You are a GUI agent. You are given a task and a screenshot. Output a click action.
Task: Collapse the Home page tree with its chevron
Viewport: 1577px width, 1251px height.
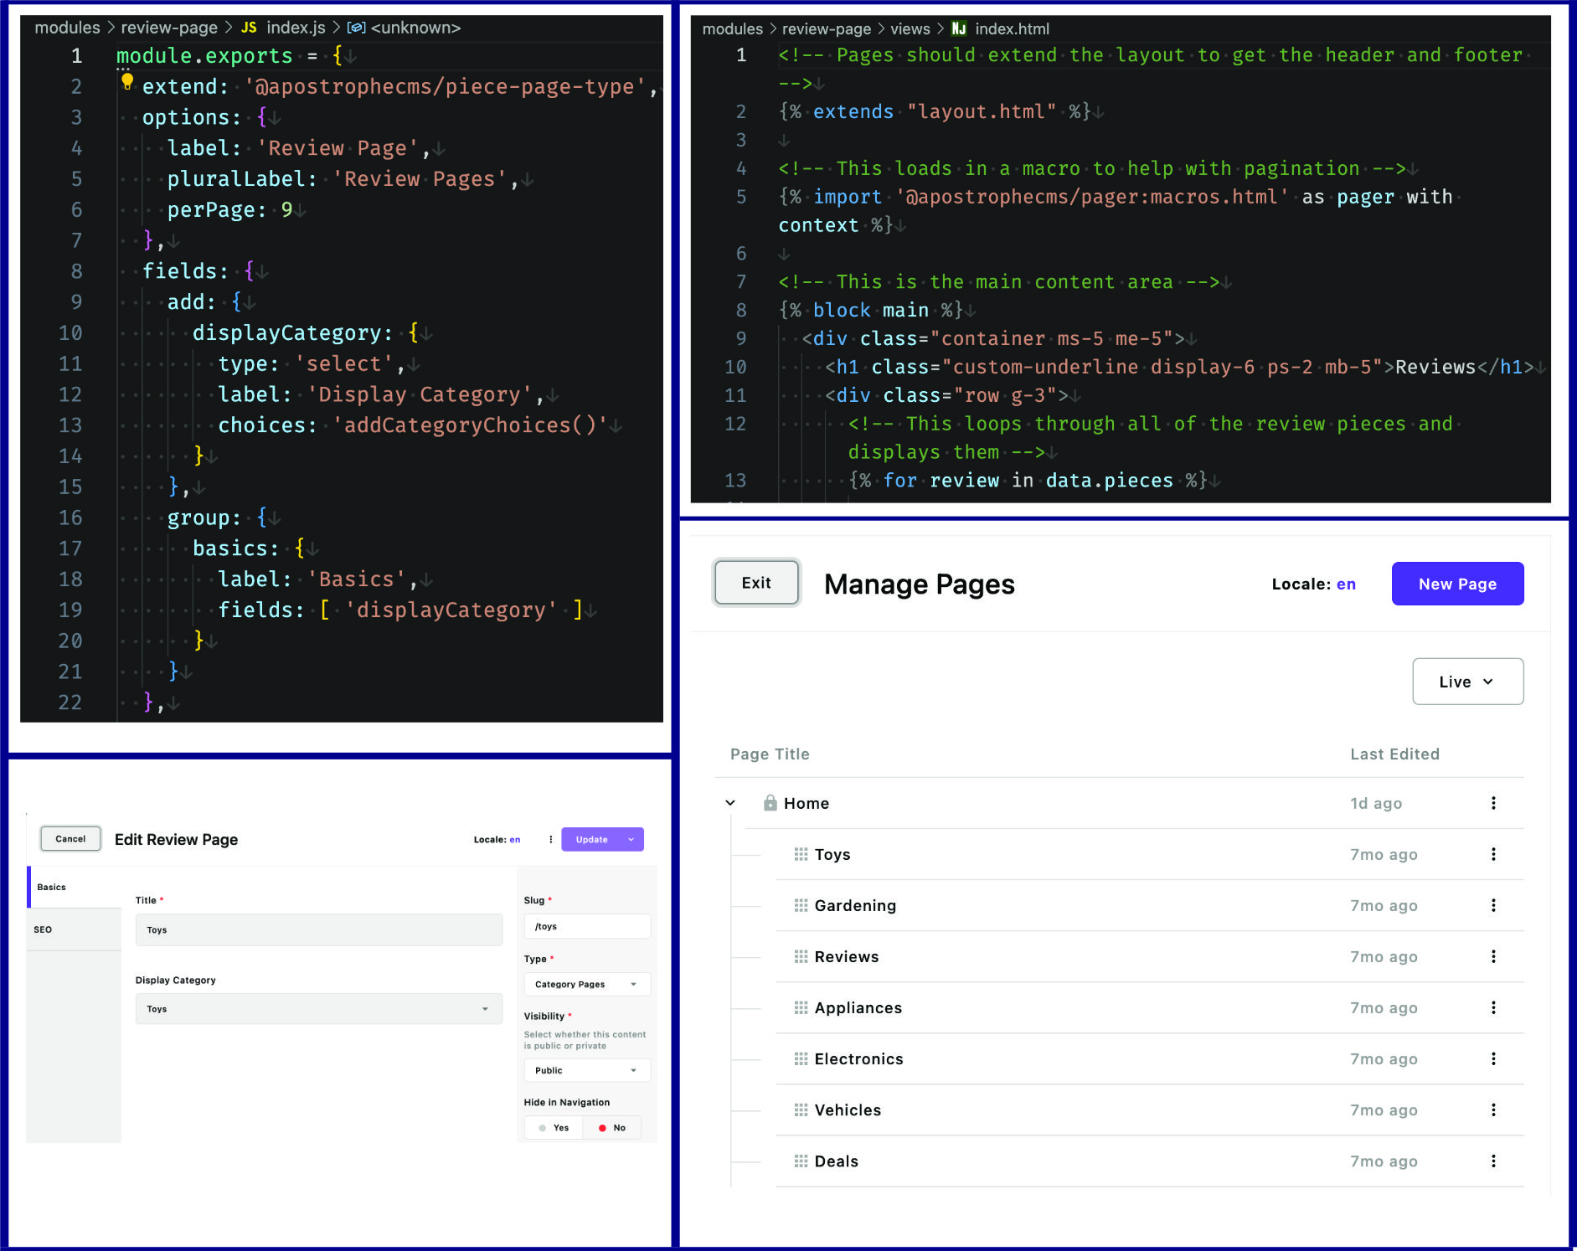pos(729,802)
